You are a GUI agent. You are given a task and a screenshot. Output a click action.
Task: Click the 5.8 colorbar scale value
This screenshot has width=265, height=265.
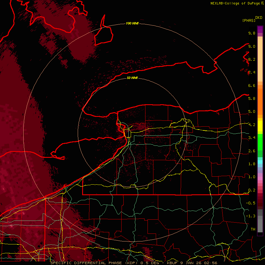click(x=252, y=99)
